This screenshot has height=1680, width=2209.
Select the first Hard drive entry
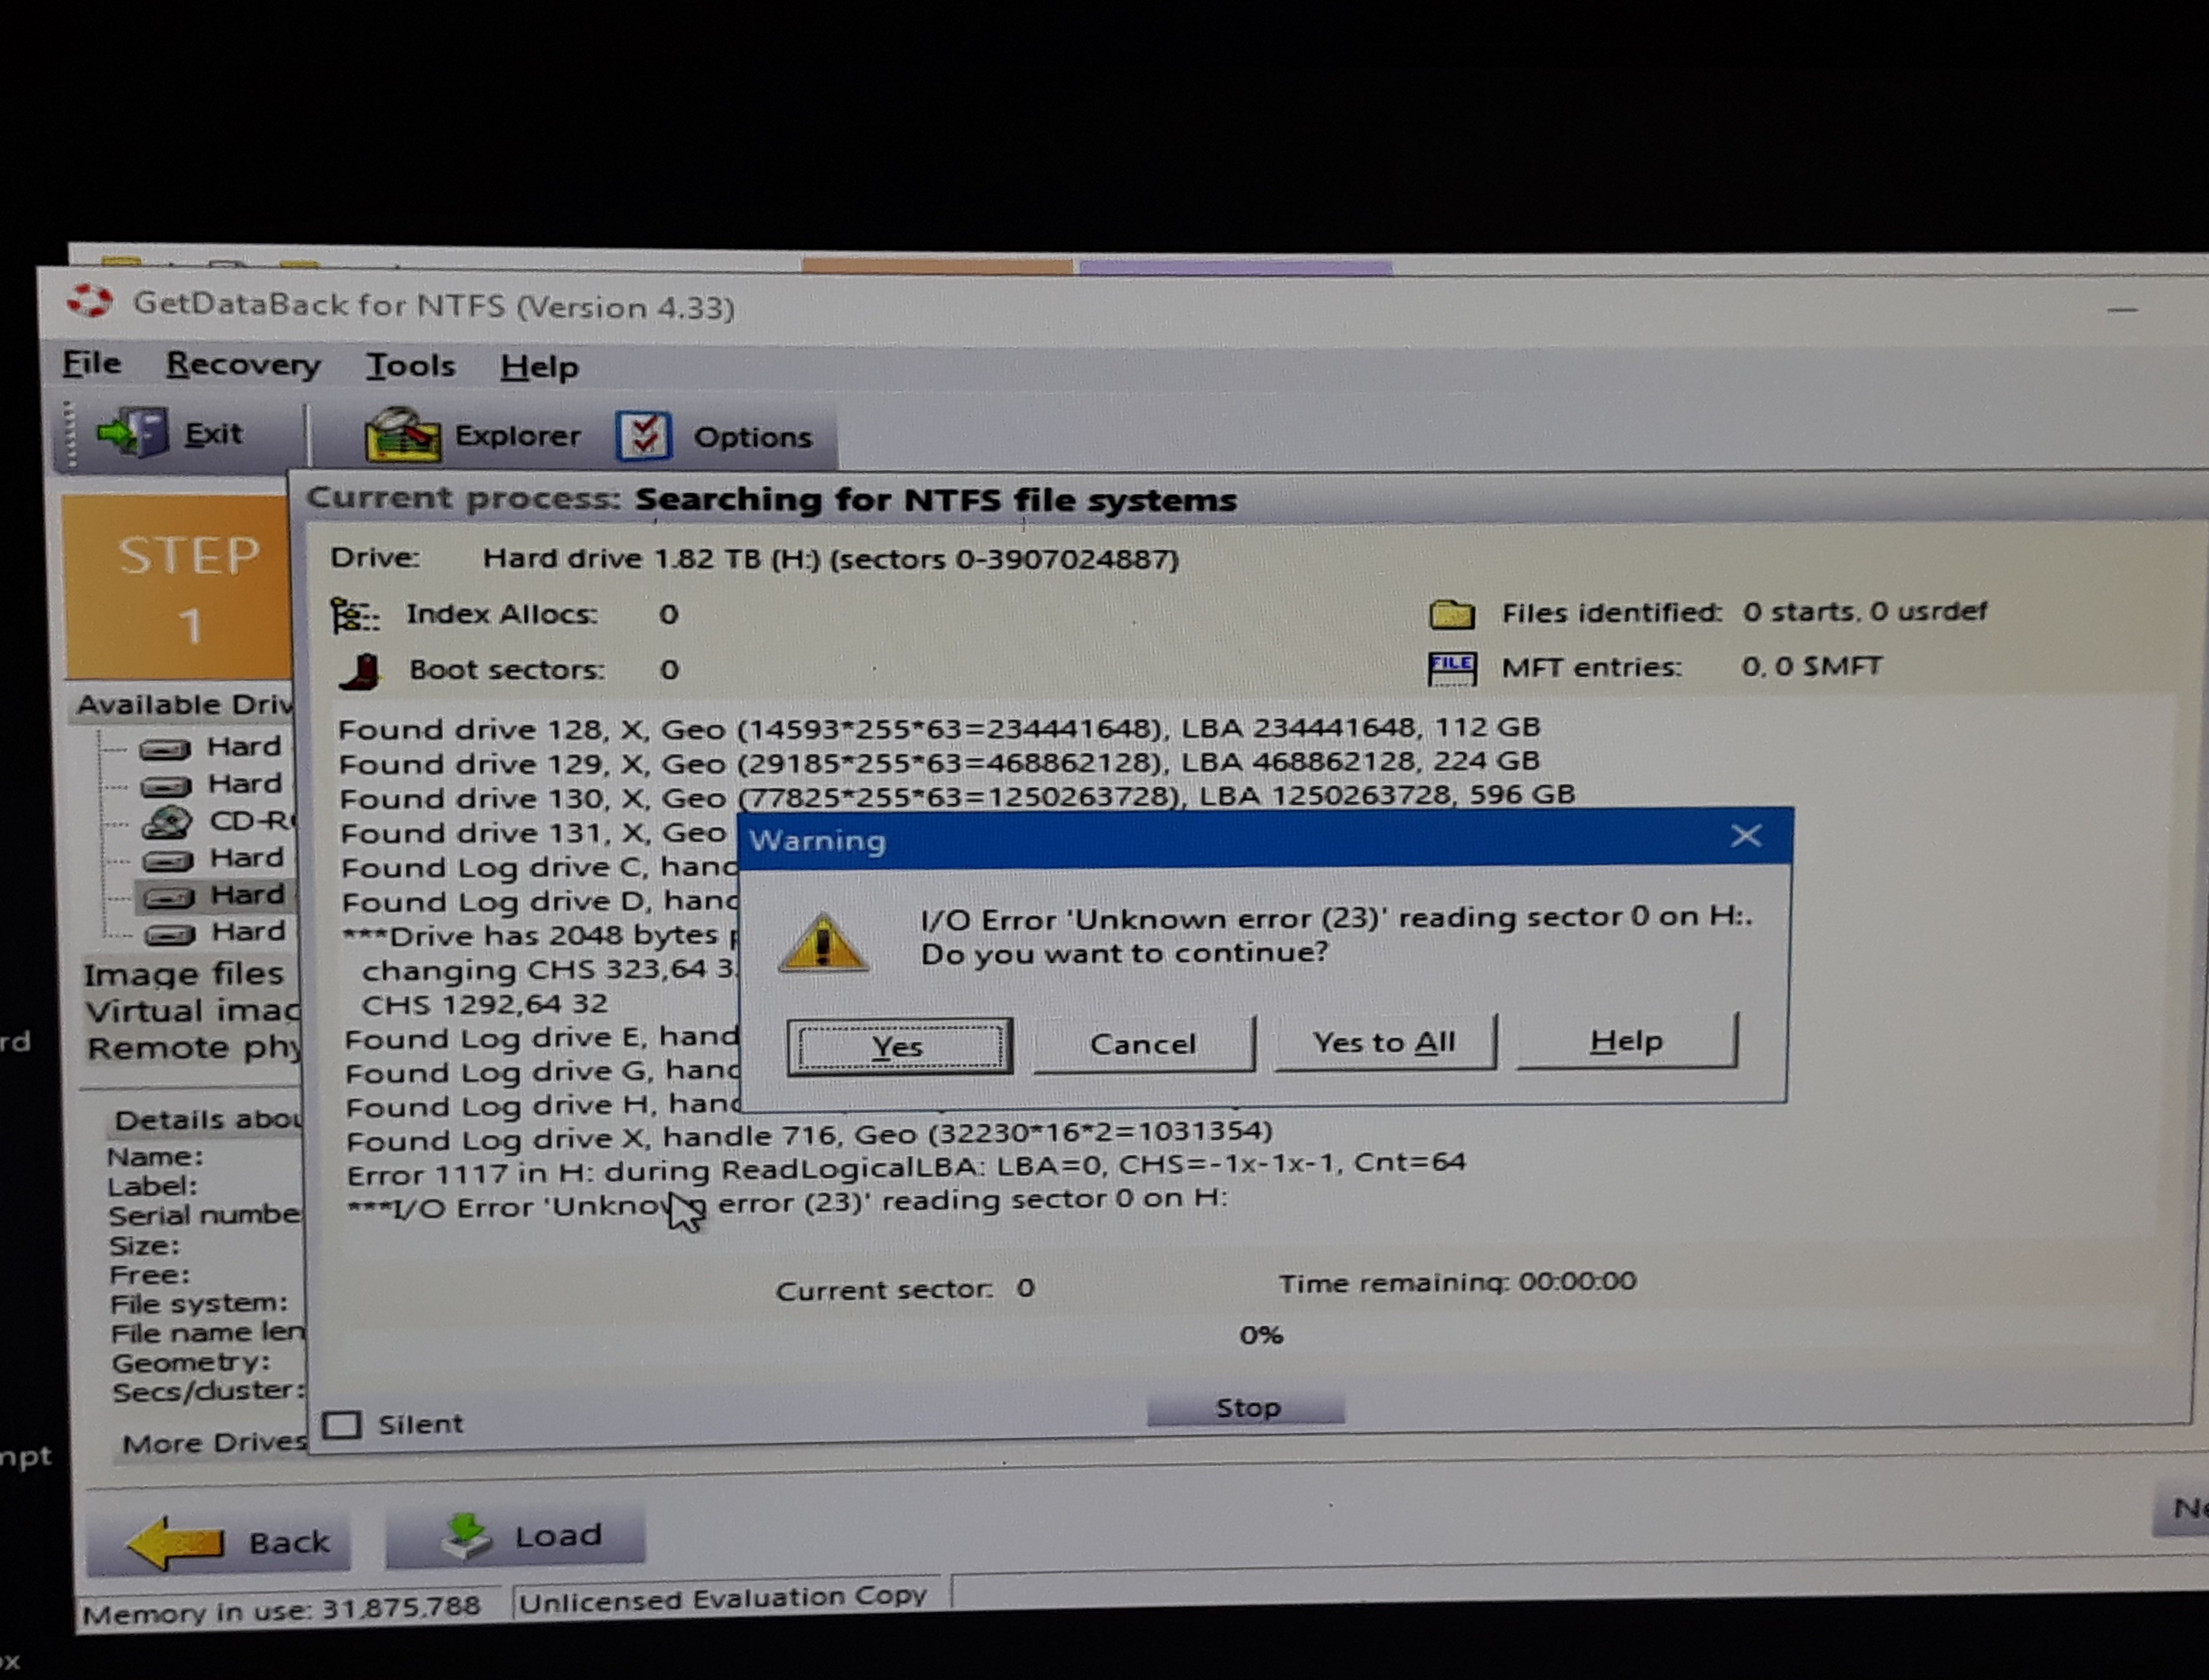pyautogui.click(x=211, y=747)
